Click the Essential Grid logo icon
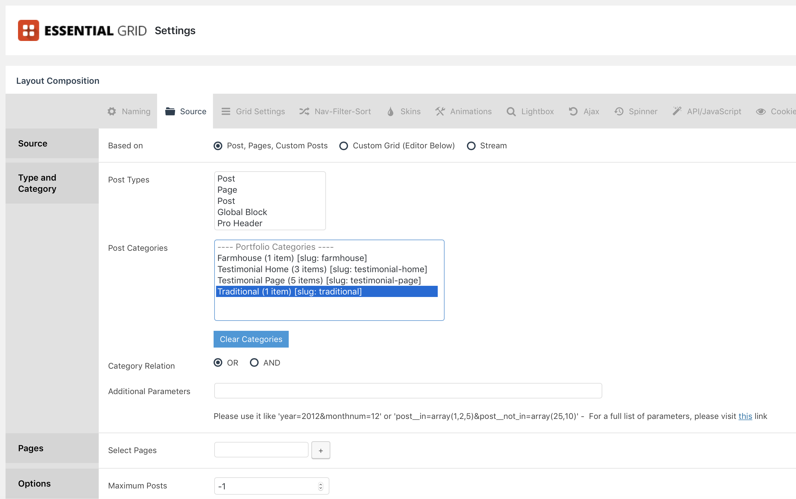This screenshot has width=796, height=499. [28, 30]
